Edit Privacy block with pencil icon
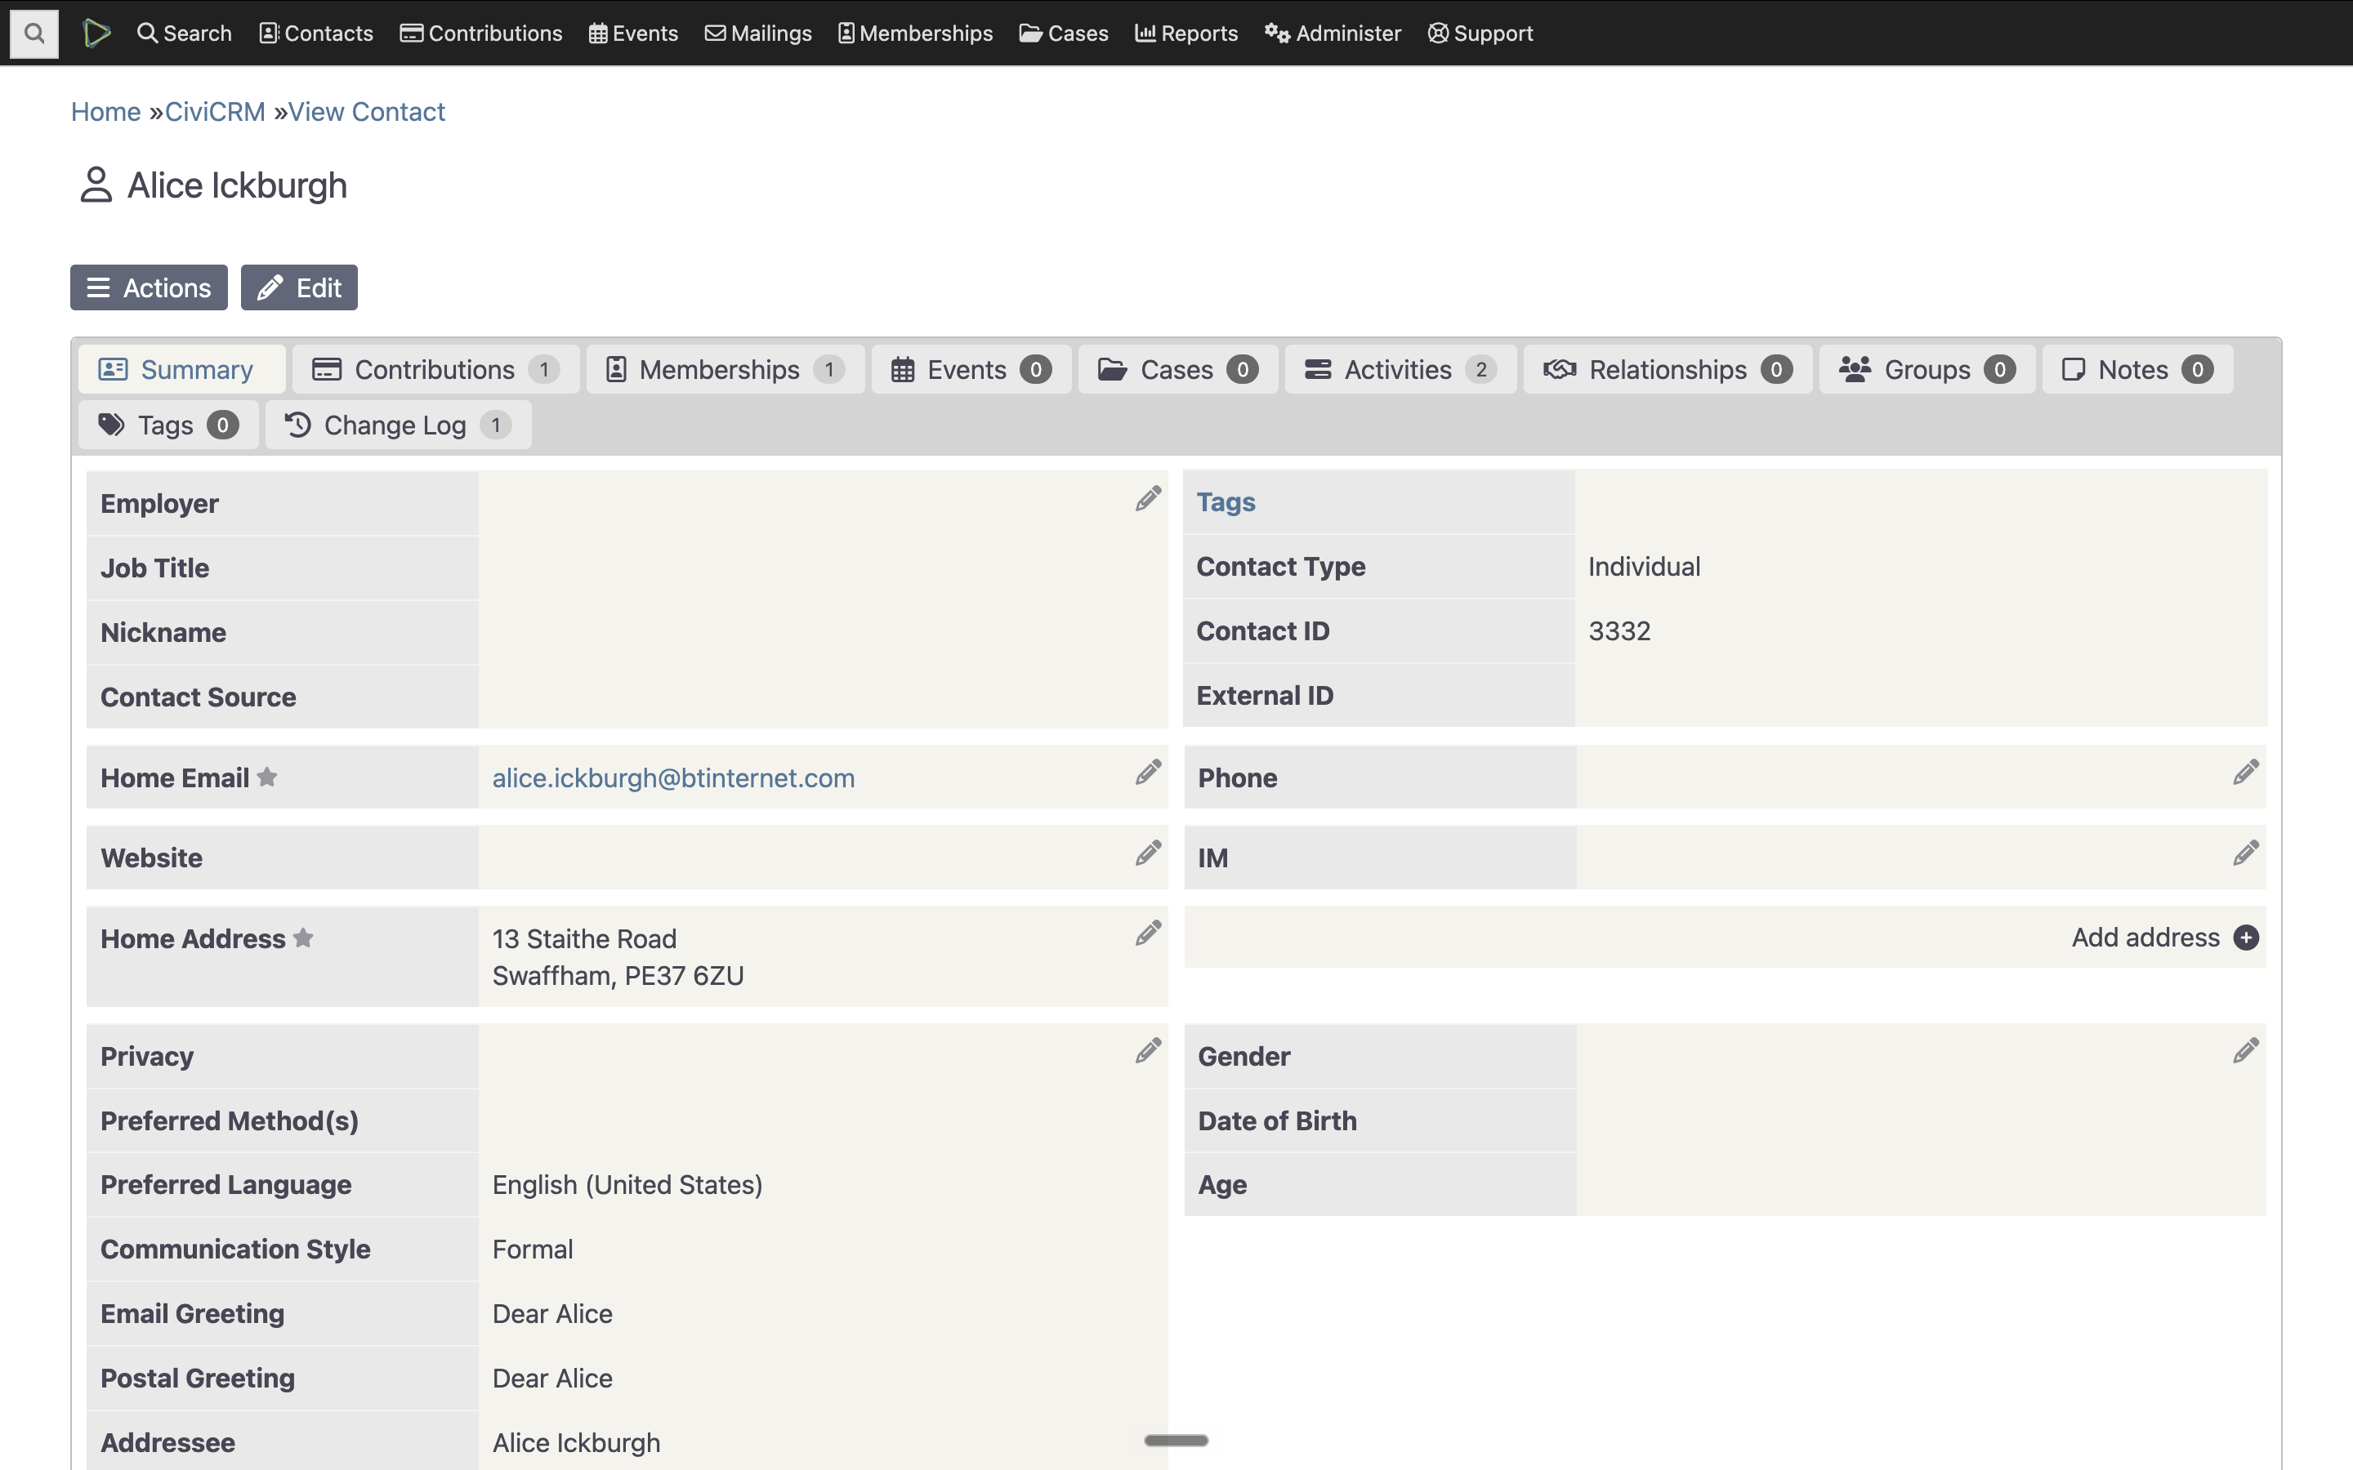 [1147, 1051]
